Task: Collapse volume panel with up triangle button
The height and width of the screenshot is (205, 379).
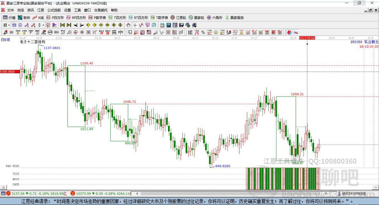Action: [3, 187]
